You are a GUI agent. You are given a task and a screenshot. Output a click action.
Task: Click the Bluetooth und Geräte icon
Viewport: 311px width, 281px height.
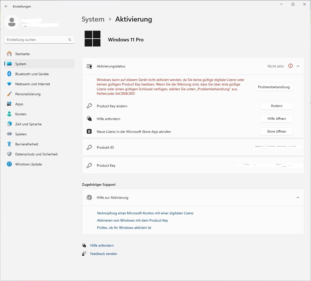pos(9,74)
